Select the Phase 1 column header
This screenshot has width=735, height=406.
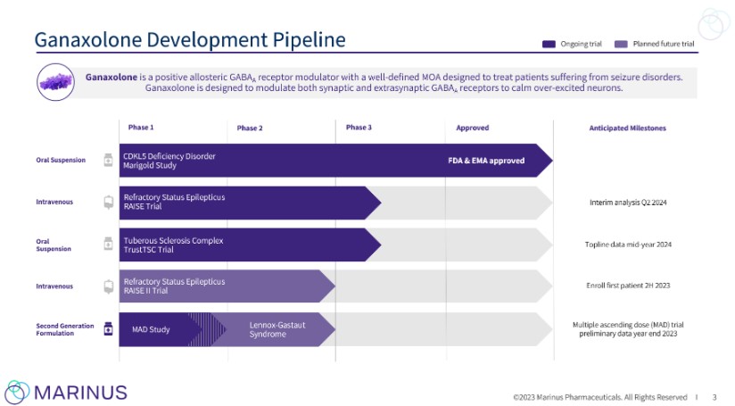click(x=140, y=128)
